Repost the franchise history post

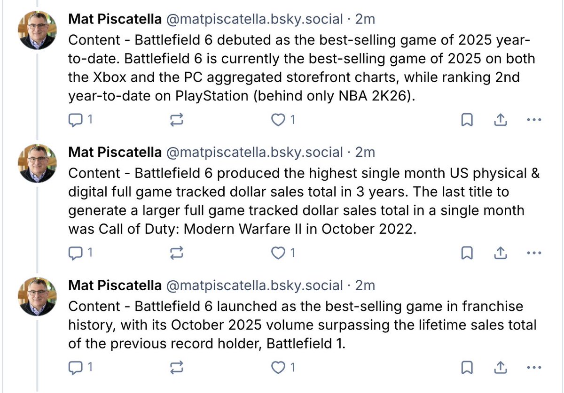pyautogui.click(x=177, y=368)
